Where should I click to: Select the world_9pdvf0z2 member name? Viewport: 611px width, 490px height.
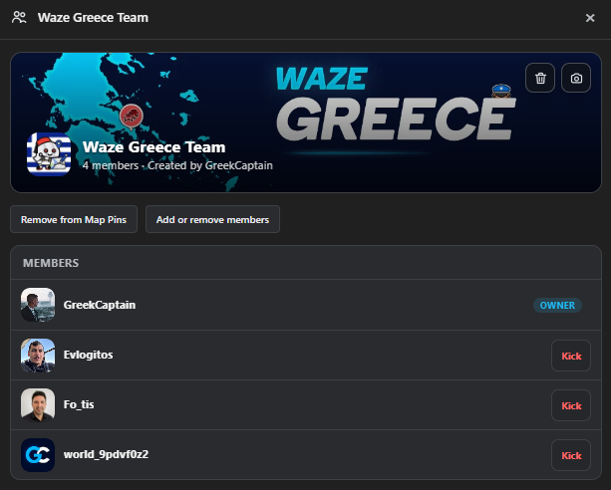click(x=106, y=454)
